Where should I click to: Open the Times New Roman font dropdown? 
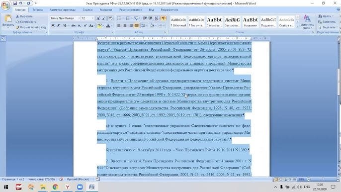point(65,18)
